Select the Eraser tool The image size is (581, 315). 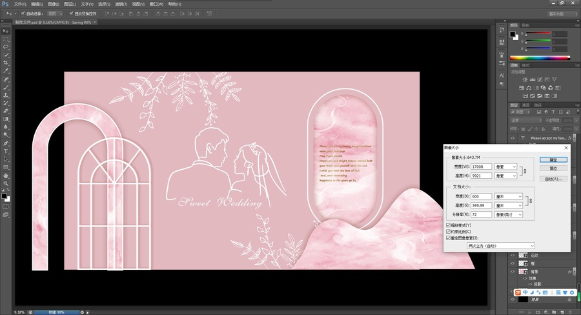6,111
